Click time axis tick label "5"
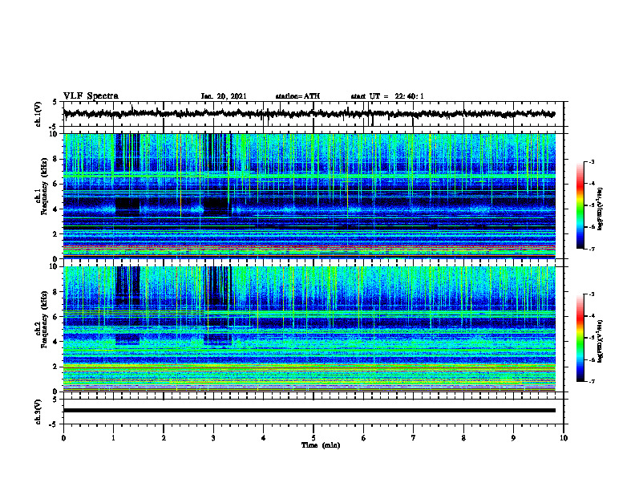The width and height of the screenshot is (635, 491). (x=313, y=438)
